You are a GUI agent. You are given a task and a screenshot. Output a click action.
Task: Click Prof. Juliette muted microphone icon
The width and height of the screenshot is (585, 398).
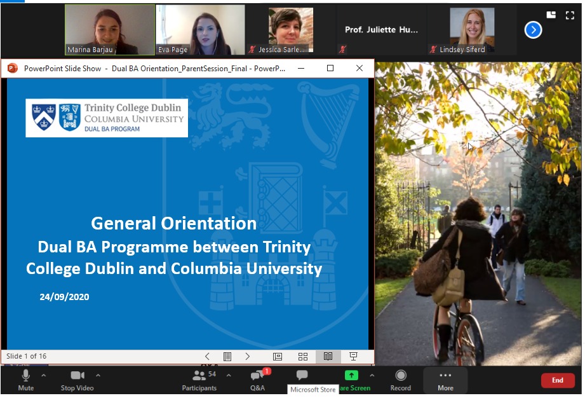click(x=342, y=50)
